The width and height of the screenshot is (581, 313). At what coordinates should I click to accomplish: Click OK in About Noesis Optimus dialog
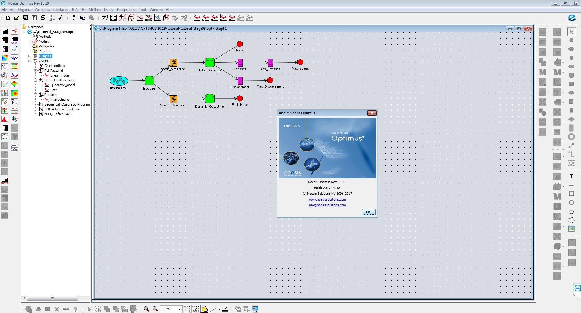pyautogui.click(x=369, y=212)
